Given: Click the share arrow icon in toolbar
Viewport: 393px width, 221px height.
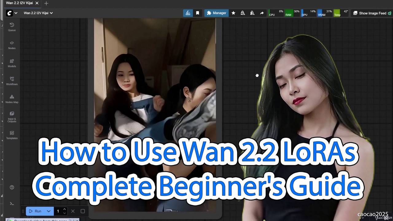Looking at the screenshot, I should [262, 13].
